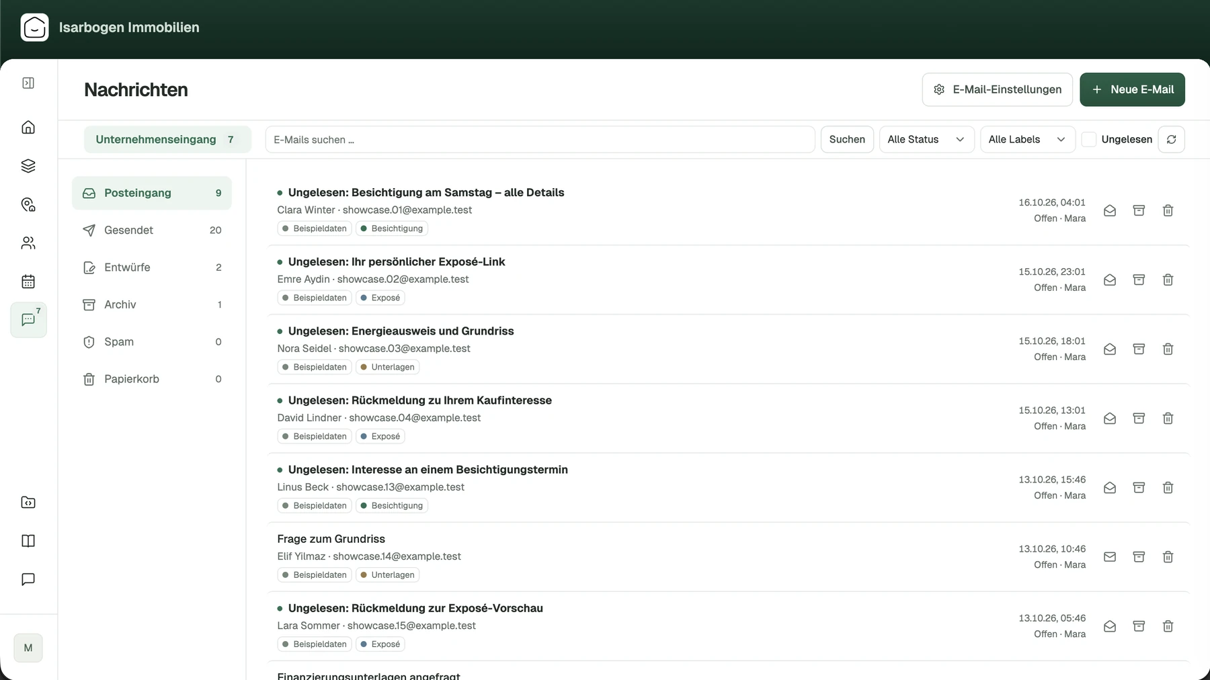
Task: Open the Archiv folder
Action: 152,304
